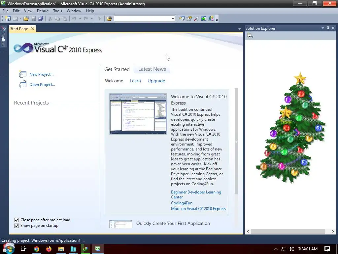Click the Start Page green arrow icon

[204, 19]
